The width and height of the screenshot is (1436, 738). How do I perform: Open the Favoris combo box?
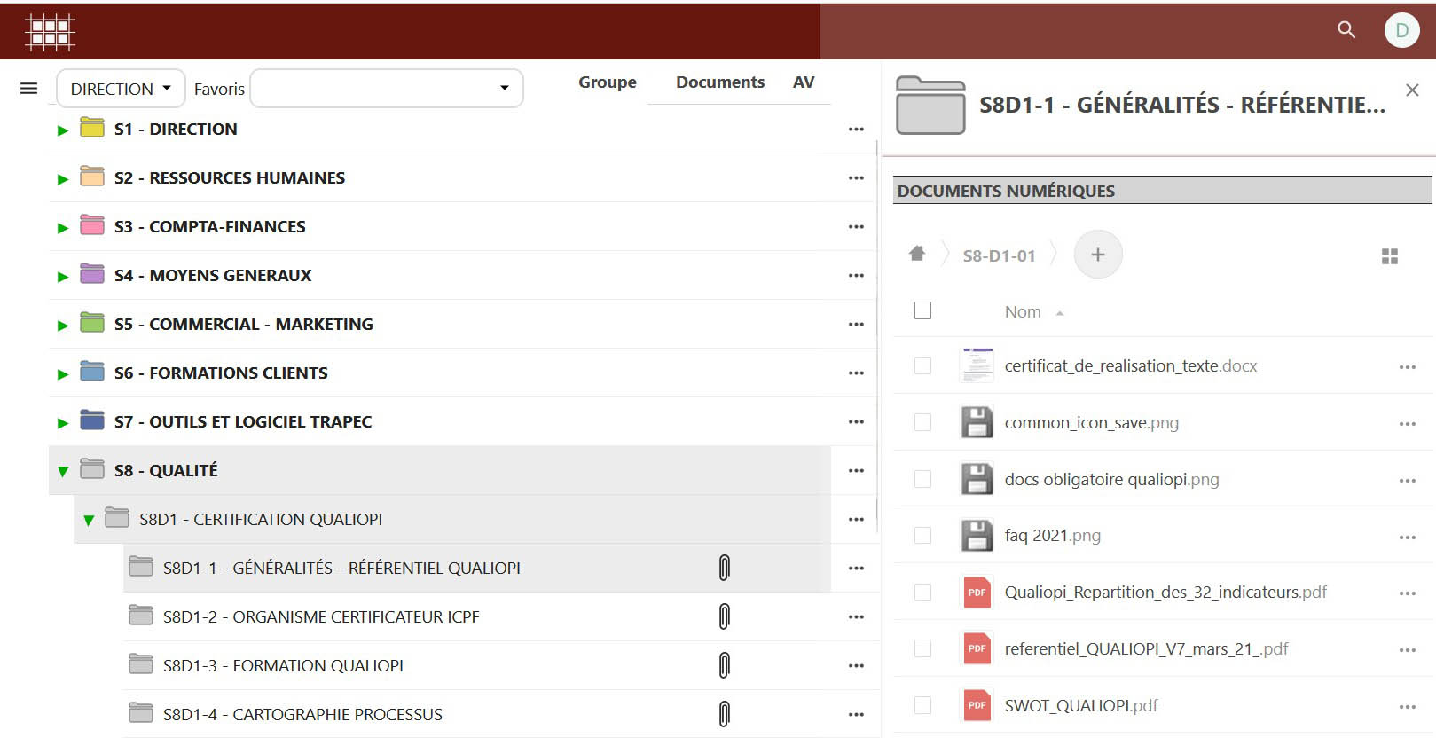(x=387, y=89)
